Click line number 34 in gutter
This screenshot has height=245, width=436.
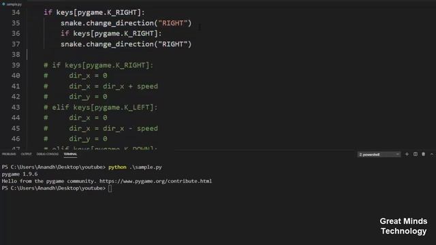pyautogui.click(x=16, y=12)
